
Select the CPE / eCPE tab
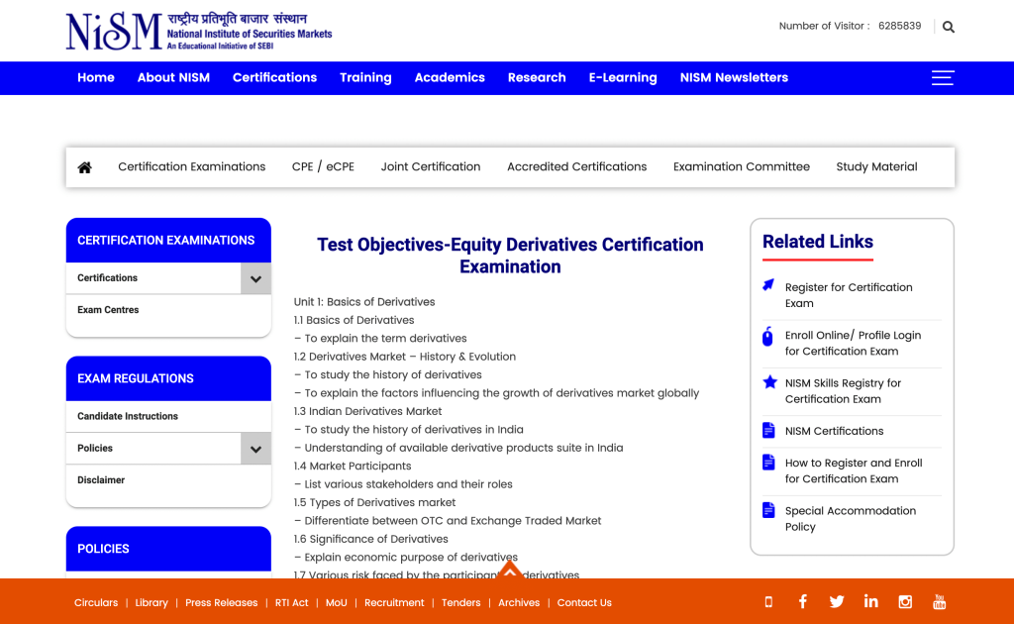pos(323,166)
